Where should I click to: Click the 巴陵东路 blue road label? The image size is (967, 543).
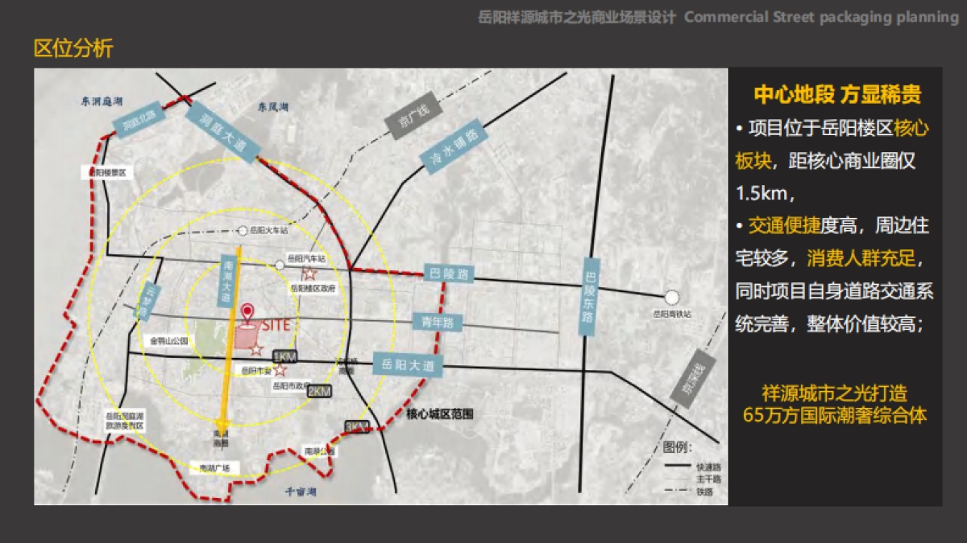(590, 297)
